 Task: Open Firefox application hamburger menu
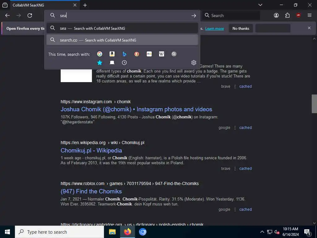(310, 15)
